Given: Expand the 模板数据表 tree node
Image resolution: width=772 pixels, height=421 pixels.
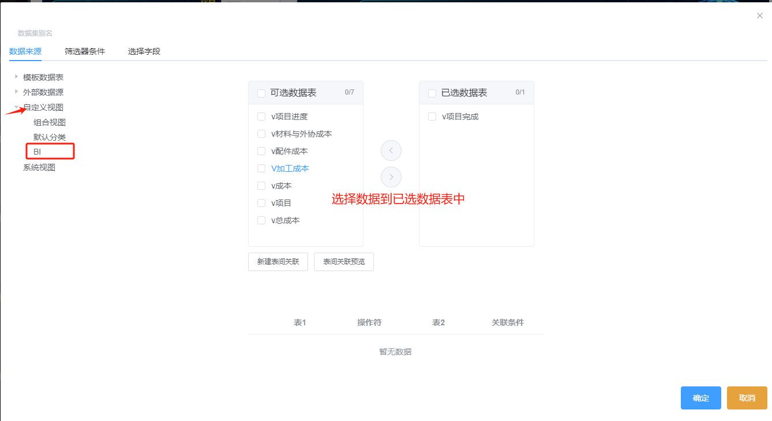Looking at the screenshot, I should [16, 77].
